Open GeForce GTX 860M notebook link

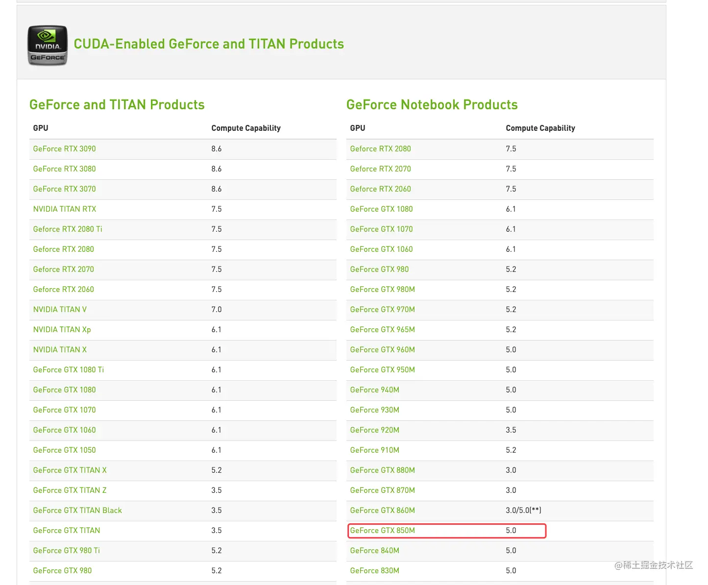click(382, 511)
